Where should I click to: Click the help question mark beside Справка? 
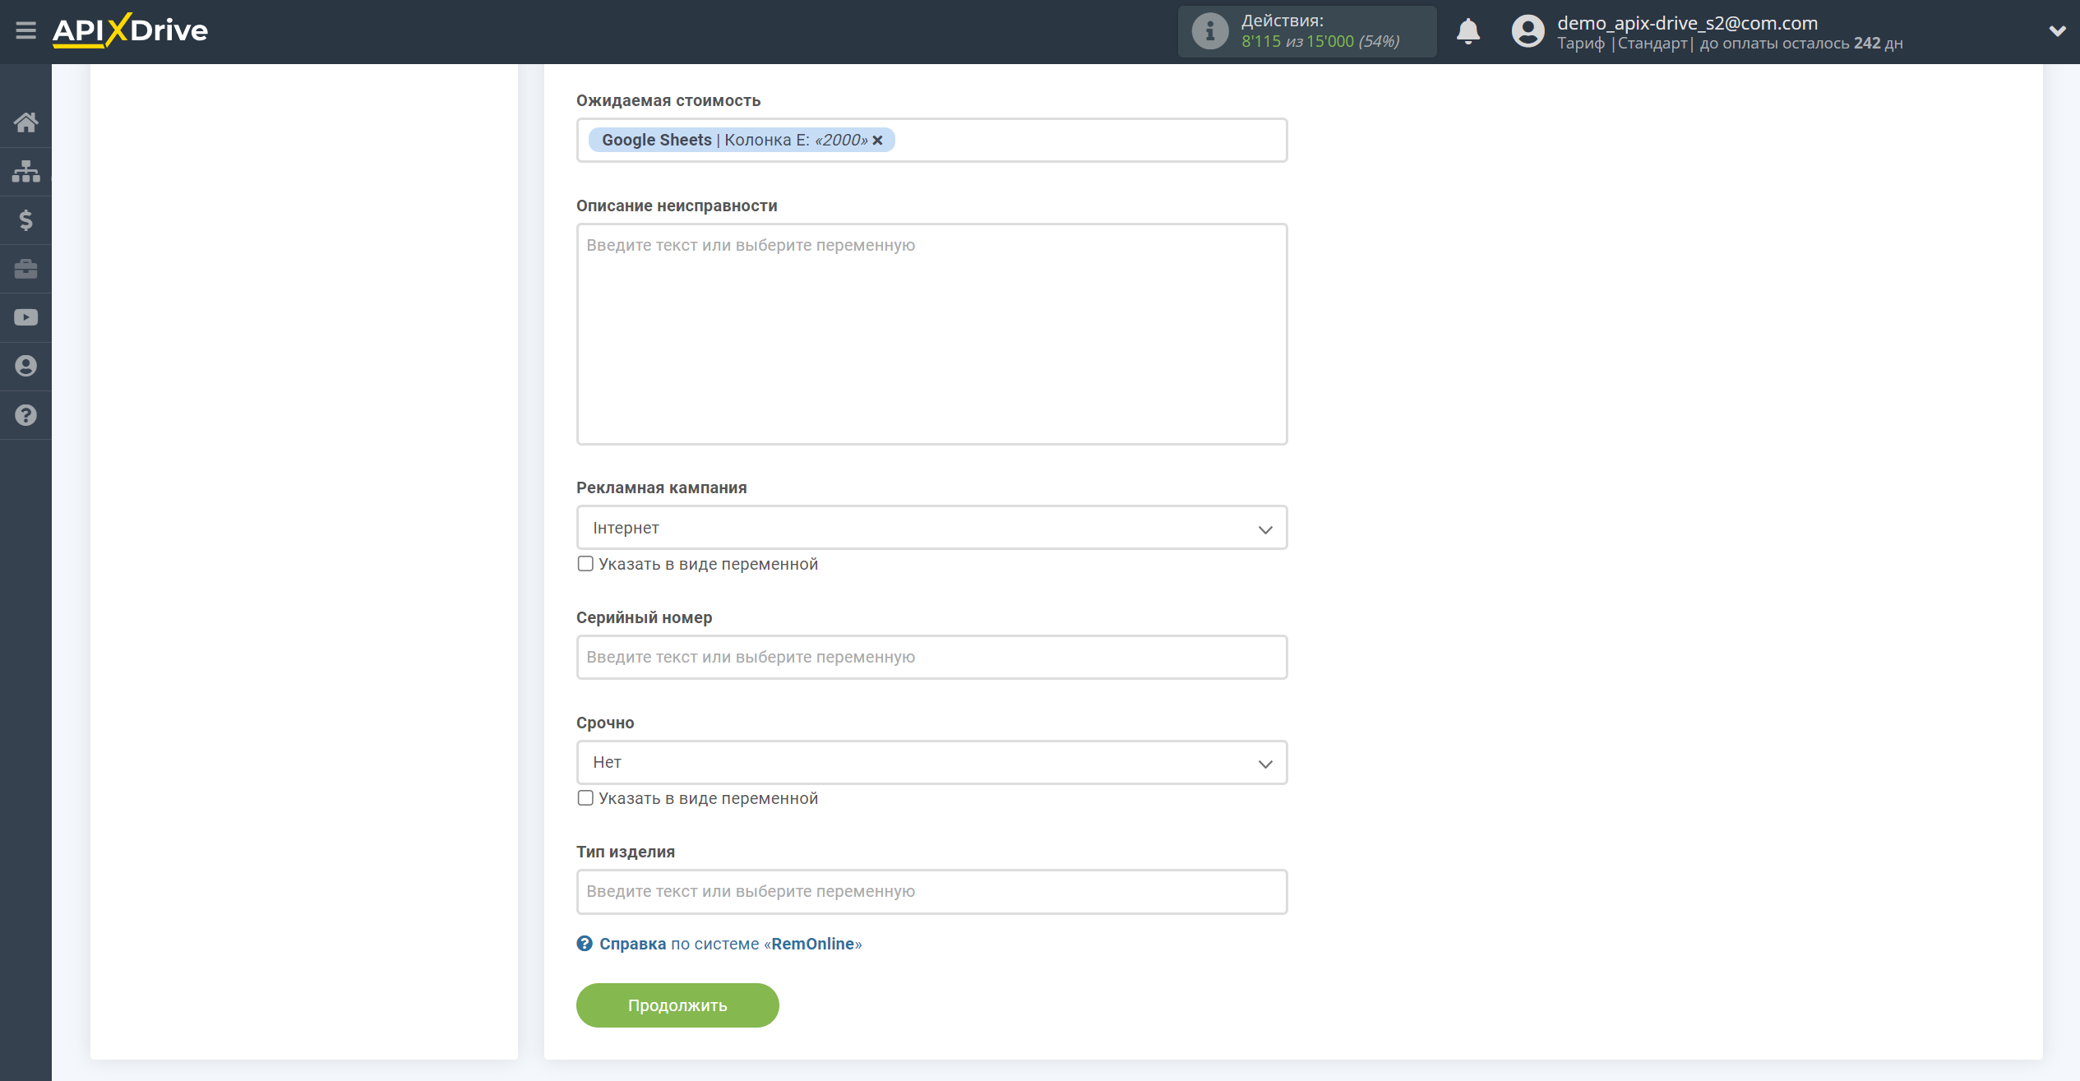(x=585, y=944)
